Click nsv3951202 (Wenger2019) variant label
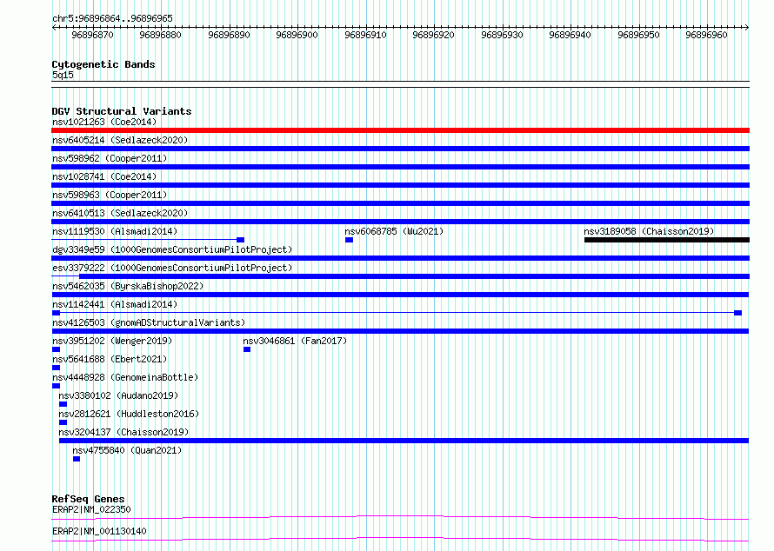This screenshot has width=774, height=551. (x=112, y=341)
